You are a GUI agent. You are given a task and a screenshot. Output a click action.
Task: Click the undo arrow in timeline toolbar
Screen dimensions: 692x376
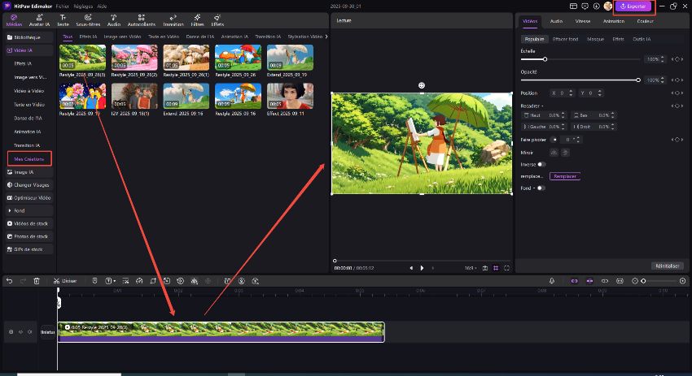click(x=9, y=281)
